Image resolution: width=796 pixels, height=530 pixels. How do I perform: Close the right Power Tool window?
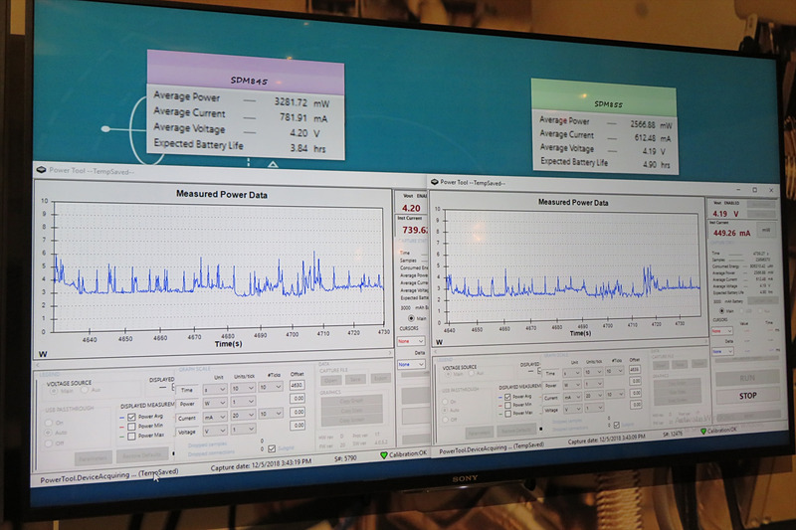tap(771, 190)
